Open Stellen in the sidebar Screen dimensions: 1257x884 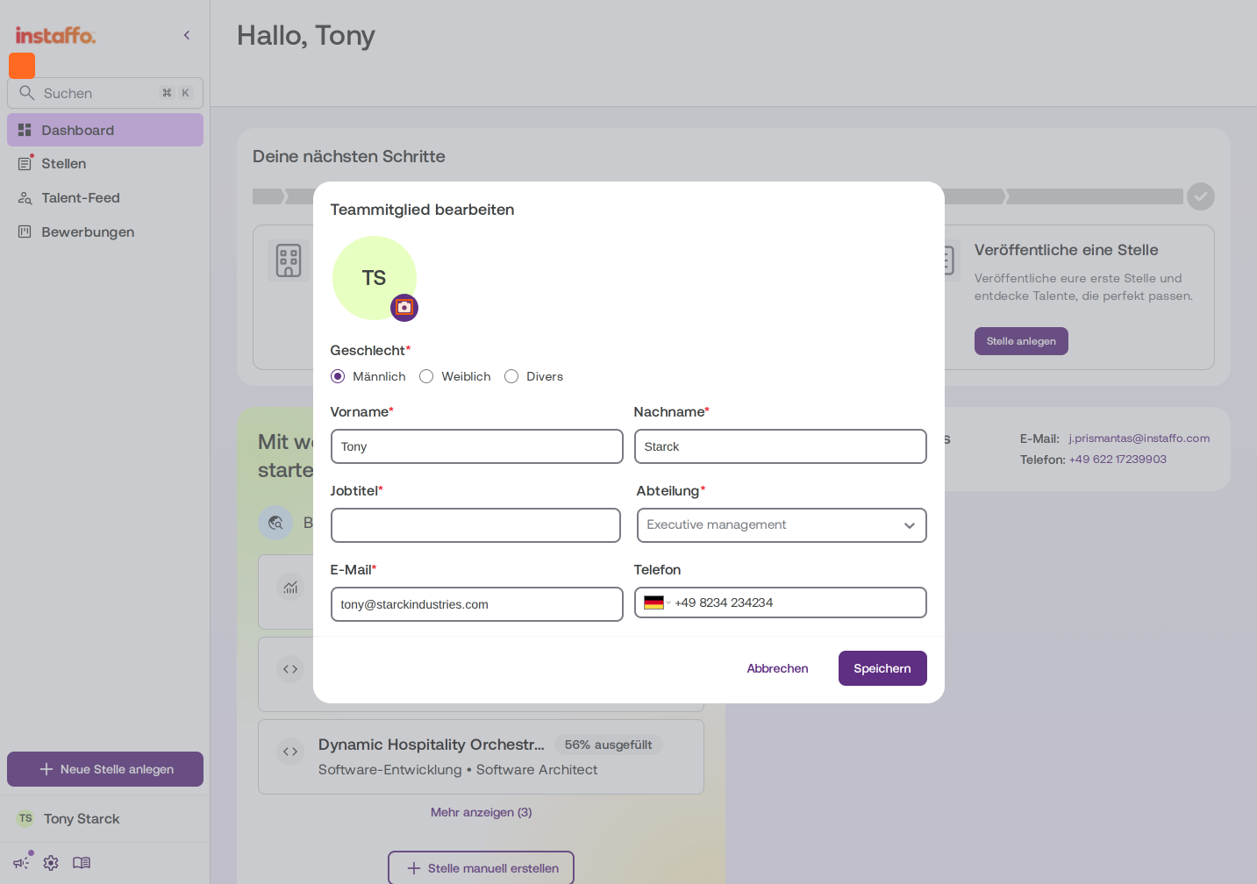[105, 164]
